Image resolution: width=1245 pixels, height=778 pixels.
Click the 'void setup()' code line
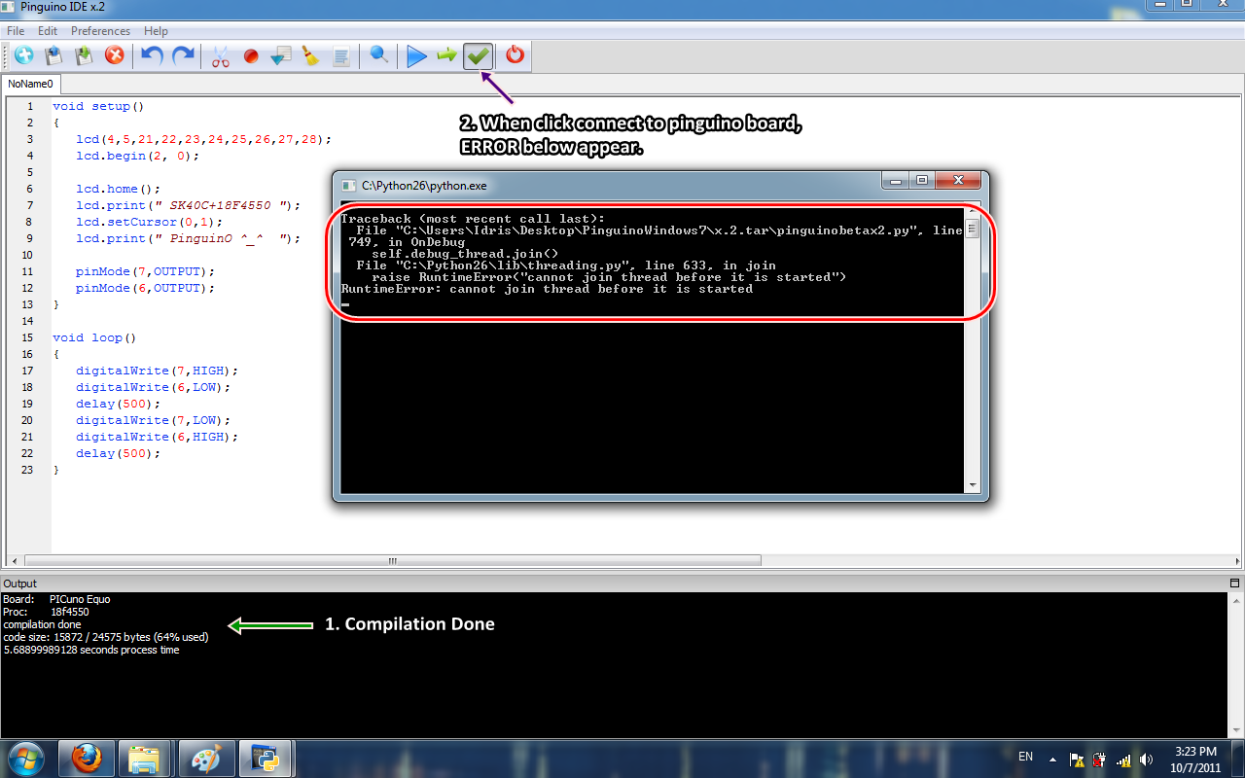click(x=98, y=106)
